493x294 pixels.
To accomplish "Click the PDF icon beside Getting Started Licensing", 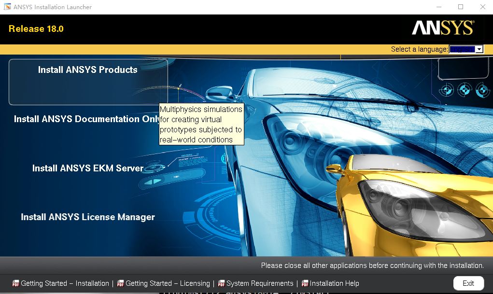I will (x=120, y=283).
